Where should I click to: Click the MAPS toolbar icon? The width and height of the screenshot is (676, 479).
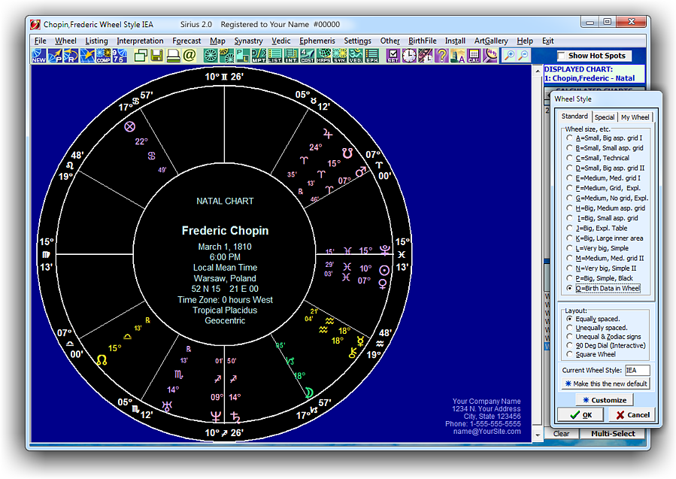point(323,56)
